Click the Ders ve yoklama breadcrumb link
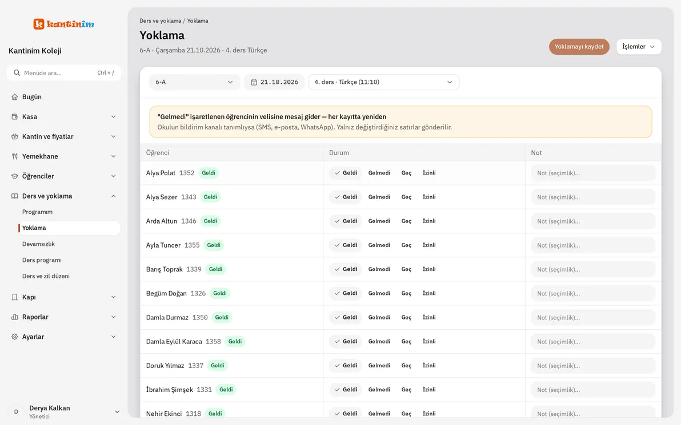 [x=161, y=21]
